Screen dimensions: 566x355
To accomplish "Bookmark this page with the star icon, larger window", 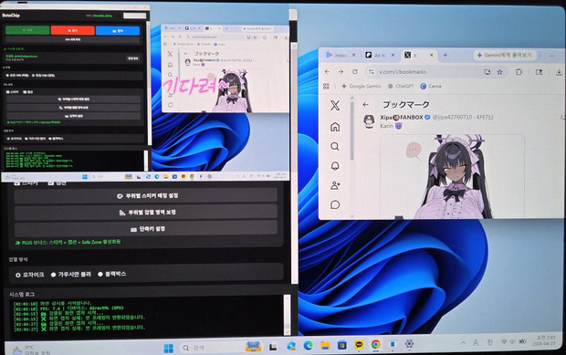I will [x=499, y=72].
